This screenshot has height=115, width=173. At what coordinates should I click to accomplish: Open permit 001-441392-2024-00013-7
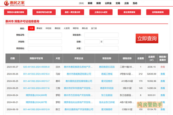point(36,81)
